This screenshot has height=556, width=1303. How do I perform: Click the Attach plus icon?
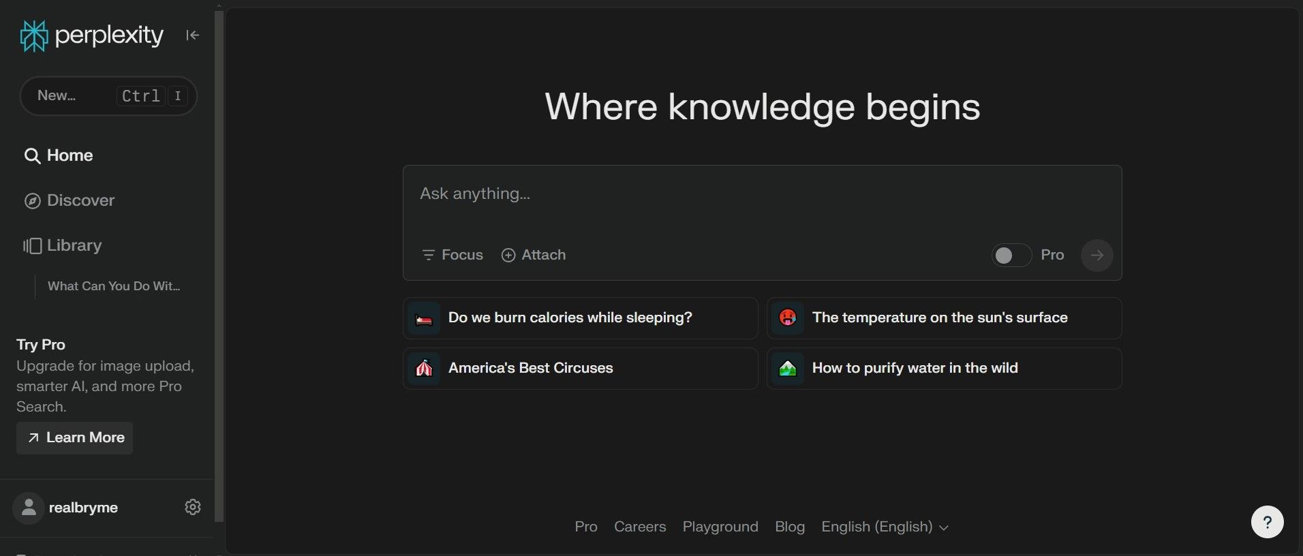tap(508, 255)
